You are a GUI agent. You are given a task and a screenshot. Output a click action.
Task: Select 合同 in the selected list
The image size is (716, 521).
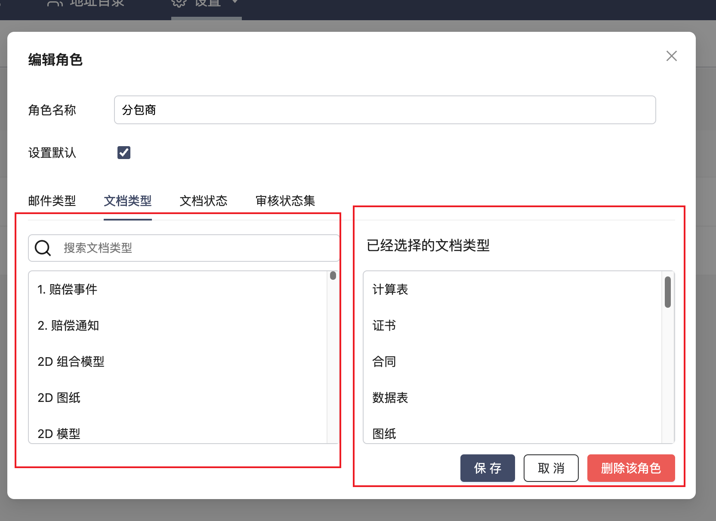[x=384, y=362]
